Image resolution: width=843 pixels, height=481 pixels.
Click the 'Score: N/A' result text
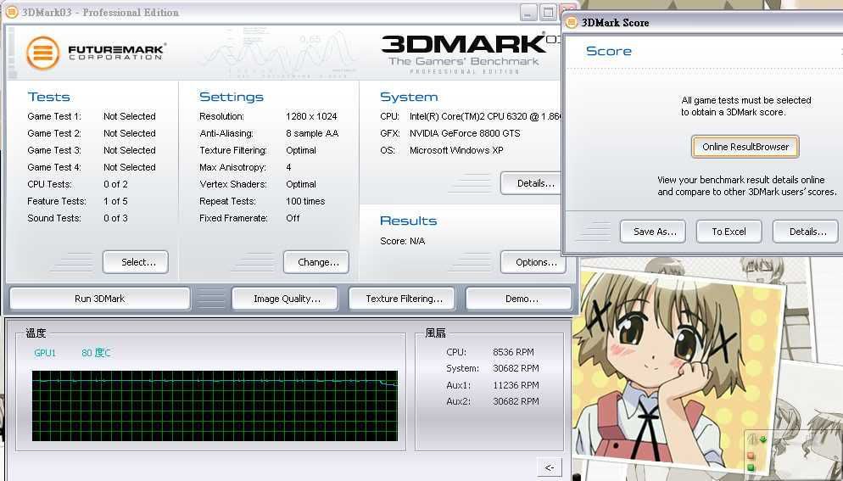coord(402,241)
